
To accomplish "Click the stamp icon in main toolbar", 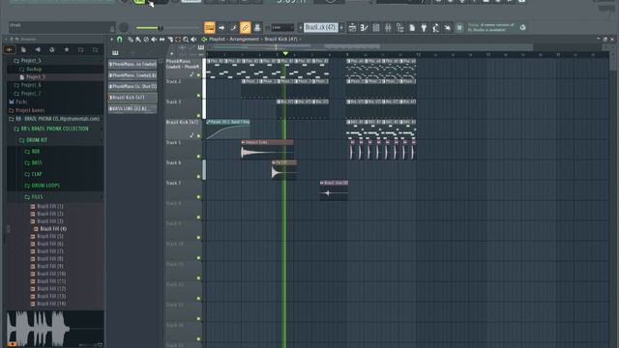I will pyautogui.click(x=257, y=27).
